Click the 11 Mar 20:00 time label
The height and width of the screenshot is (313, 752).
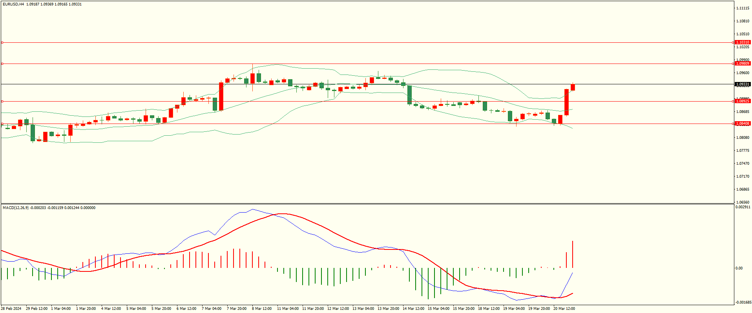[313, 309]
